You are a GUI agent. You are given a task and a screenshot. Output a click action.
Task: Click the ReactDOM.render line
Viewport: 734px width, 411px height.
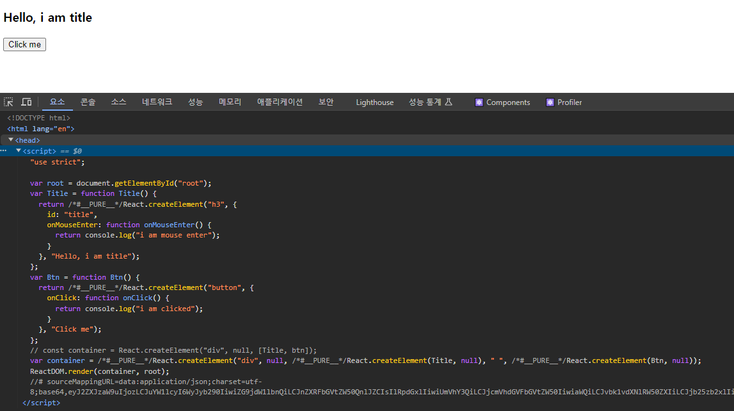point(100,371)
